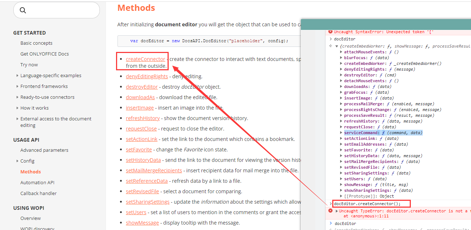The height and width of the screenshot is (230, 471).
Task: Expand External access to document editing
Action: pyautogui.click(x=18, y=119)
